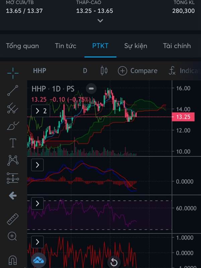The image size is (201, 268).
Task: Select the brush drawing tool
Action: click(x=13, y=126)
